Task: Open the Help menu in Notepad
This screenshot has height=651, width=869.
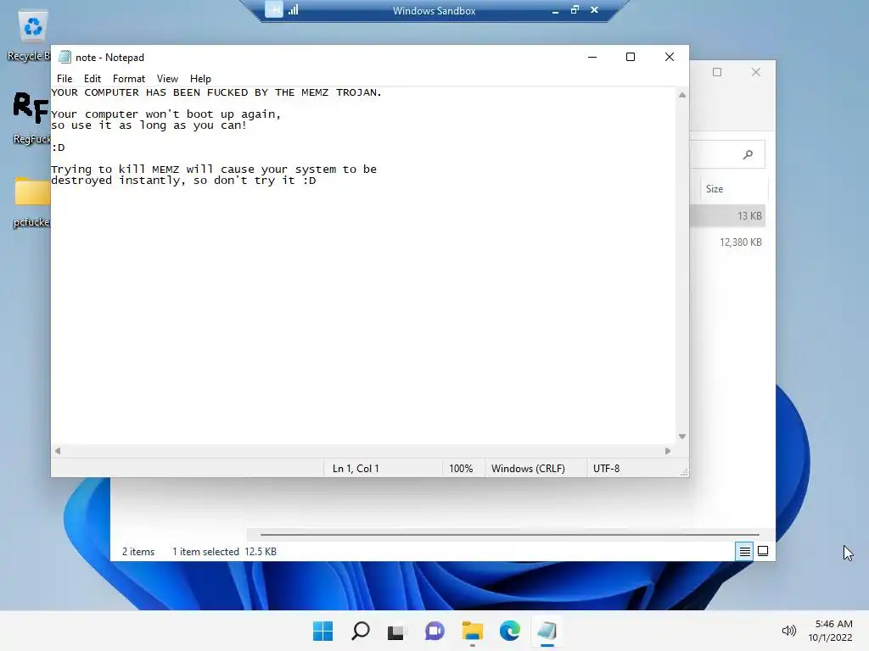Action: [x=200, y=79]
